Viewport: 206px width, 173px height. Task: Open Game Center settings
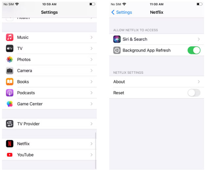click(49, 104)
